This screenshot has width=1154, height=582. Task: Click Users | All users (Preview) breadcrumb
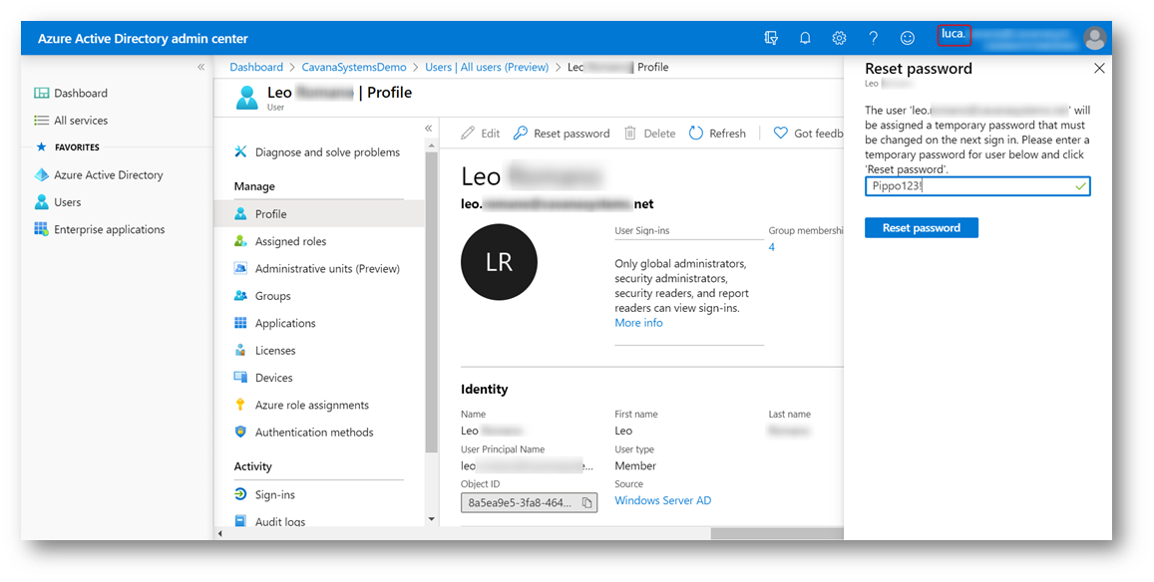click(487, 67)
